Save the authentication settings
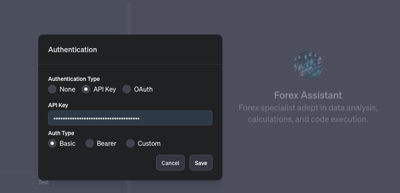400x193 pixels. click(201, 163)
